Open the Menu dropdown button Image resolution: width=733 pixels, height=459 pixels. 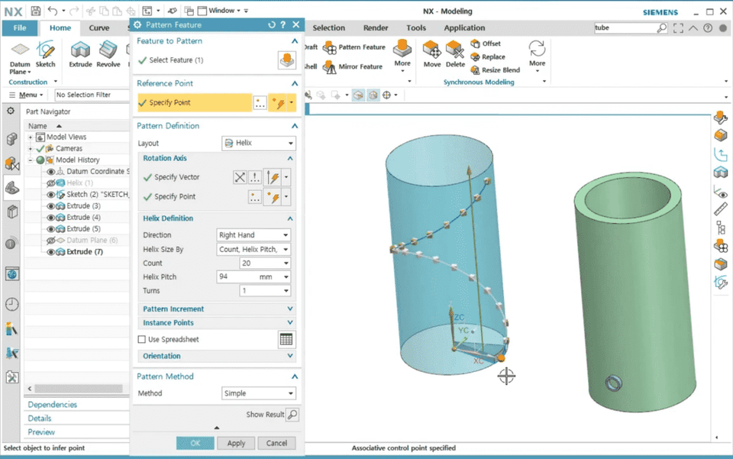tap(26, 95)
